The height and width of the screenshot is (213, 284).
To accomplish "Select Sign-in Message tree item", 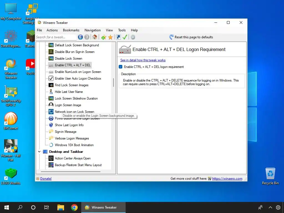I will (x=65, y=132).
